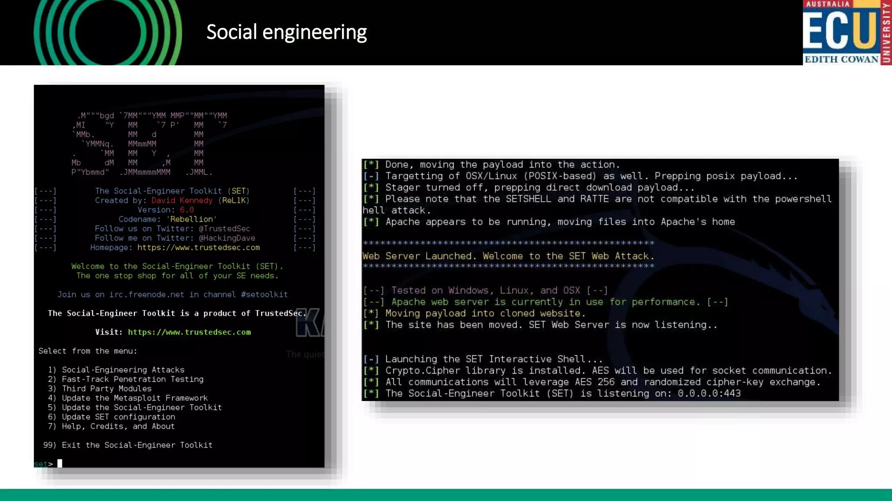Click the ECU Edith Cowan University logo
This screenshot has width=892, height=501.
pyautogui.click(x=846, y=33)
